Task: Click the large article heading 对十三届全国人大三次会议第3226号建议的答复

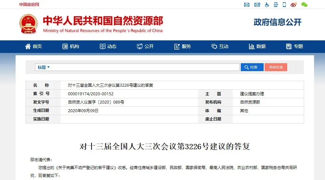Action: coord(165,146)
